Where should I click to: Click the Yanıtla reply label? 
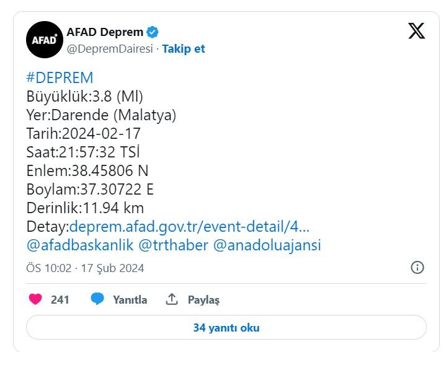tap(130, 300)
